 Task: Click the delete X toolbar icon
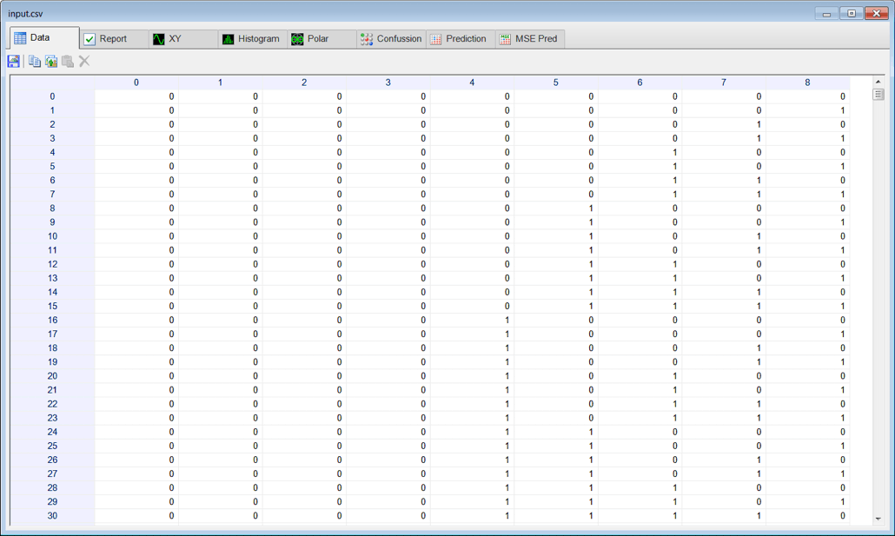pos(84,61)
